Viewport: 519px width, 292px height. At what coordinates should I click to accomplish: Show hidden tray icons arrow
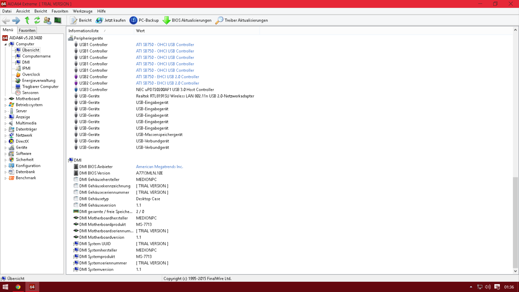pyautogui.click(x=471, y=287)
